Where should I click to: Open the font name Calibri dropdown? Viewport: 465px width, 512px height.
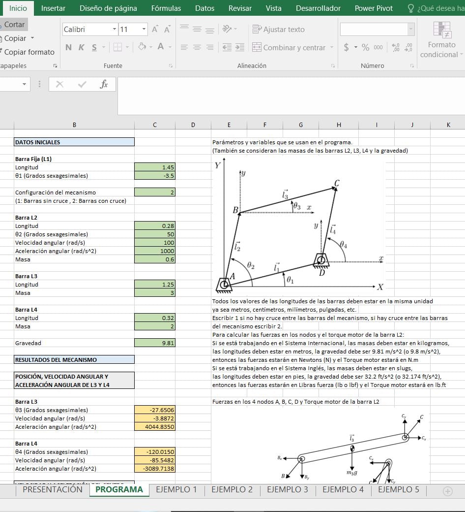115,29
